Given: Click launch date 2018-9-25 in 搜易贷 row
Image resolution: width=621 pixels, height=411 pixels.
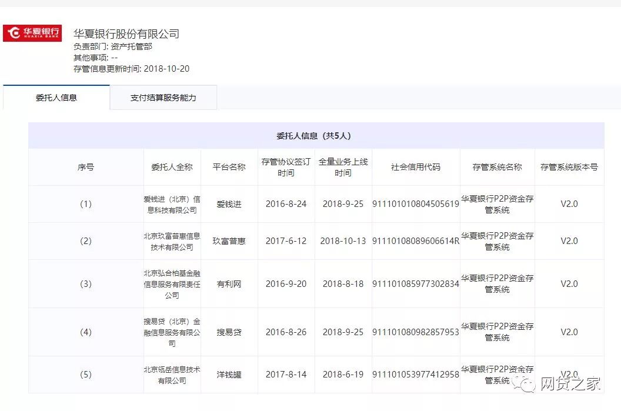Looking at the screenshot, I should [343, 332].
